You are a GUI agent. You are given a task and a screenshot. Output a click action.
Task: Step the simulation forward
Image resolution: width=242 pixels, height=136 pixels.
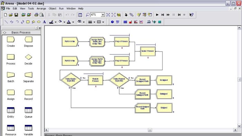pyautogui.click(x=163, y=15)
